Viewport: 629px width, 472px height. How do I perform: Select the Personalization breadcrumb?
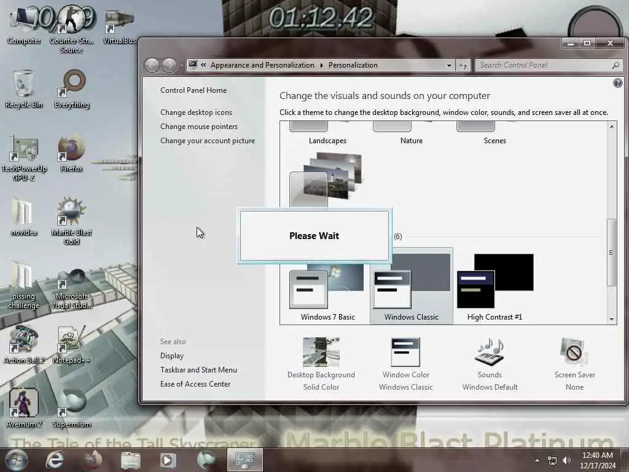pos(353,65)
